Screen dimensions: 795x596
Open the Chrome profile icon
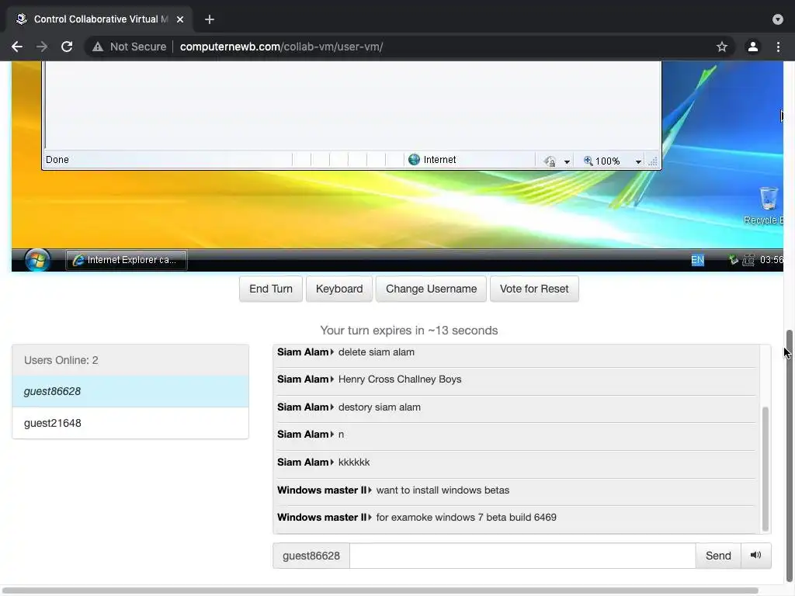(753, 47)
